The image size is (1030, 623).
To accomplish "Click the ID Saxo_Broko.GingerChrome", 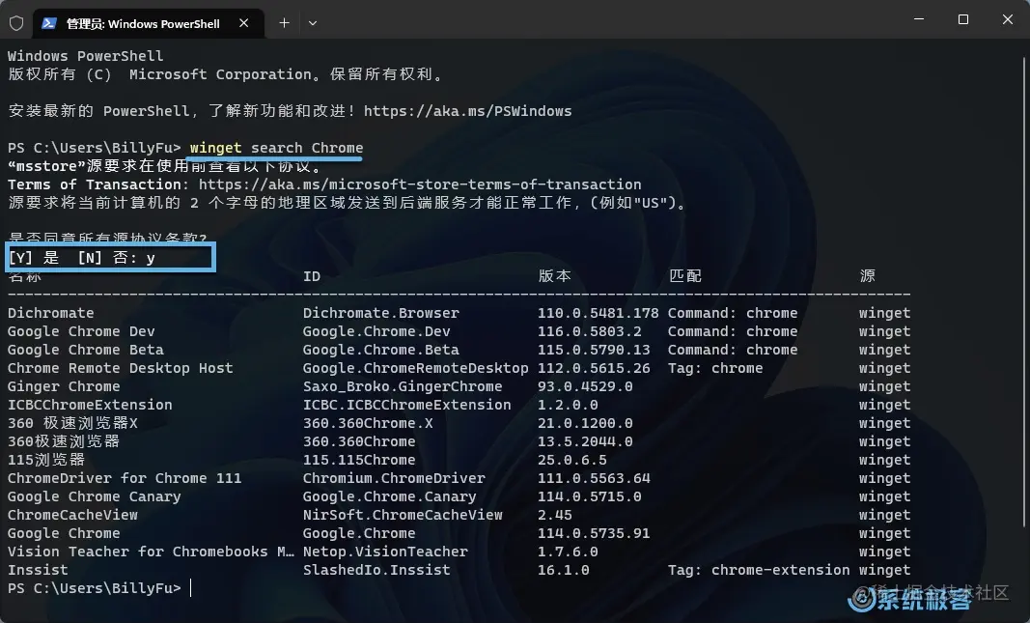I will pyautogui.click(x=403, y=386).
